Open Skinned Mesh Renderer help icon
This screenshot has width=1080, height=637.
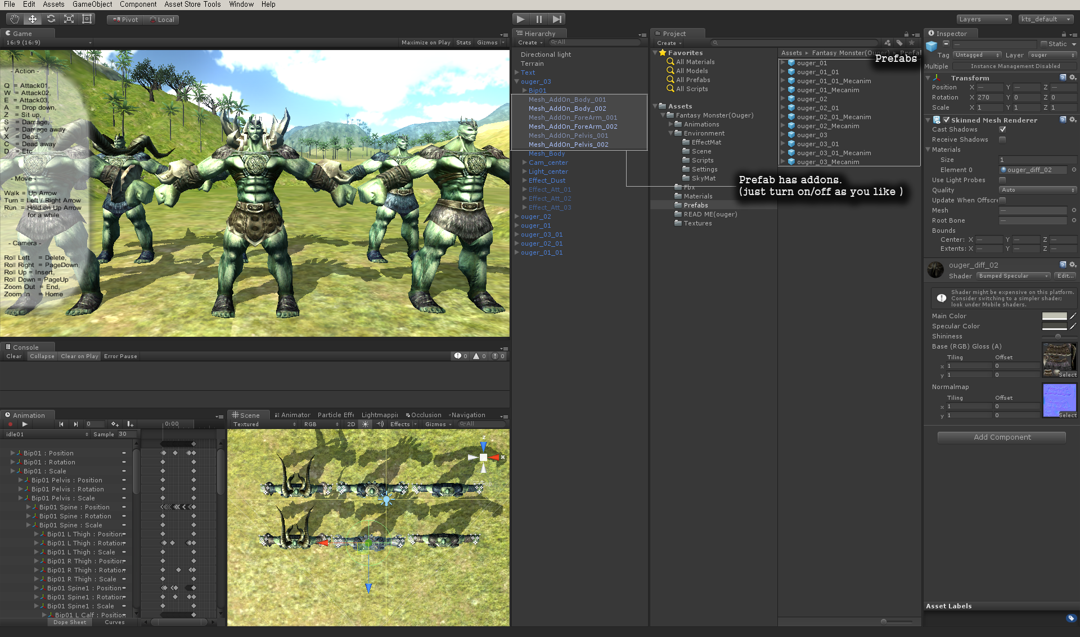[1063, 120]
